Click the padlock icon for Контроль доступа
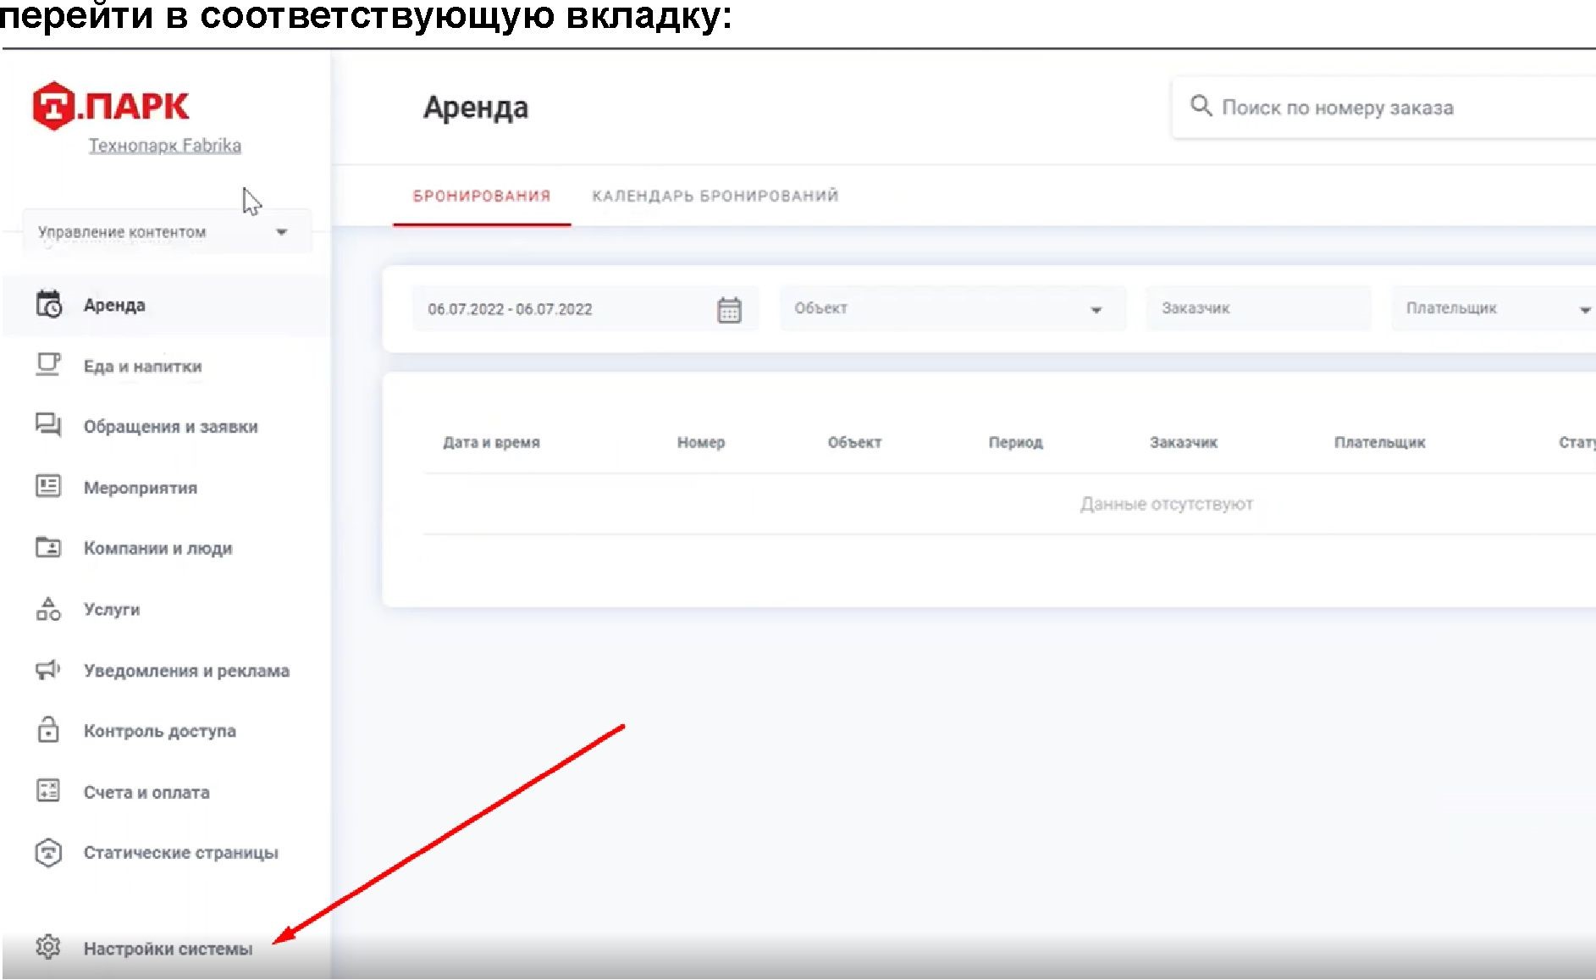The width and height of the screenshot is (1596, 980). [48, 730]
